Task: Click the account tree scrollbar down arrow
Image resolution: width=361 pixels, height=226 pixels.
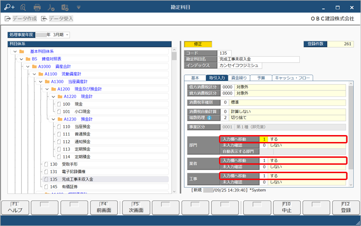Action: pos(174,192)
